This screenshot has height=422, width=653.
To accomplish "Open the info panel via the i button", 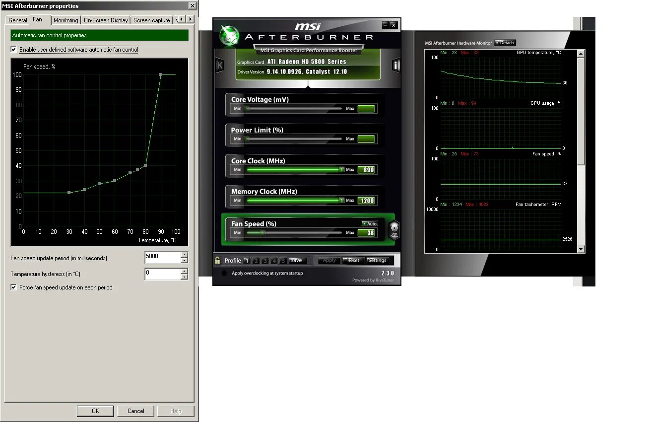I will click(x=396, y=65).
